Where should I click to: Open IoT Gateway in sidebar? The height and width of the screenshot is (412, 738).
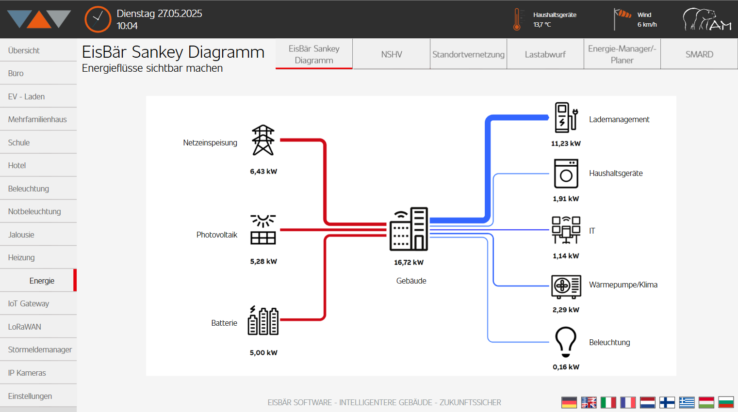tap(38, 303)
